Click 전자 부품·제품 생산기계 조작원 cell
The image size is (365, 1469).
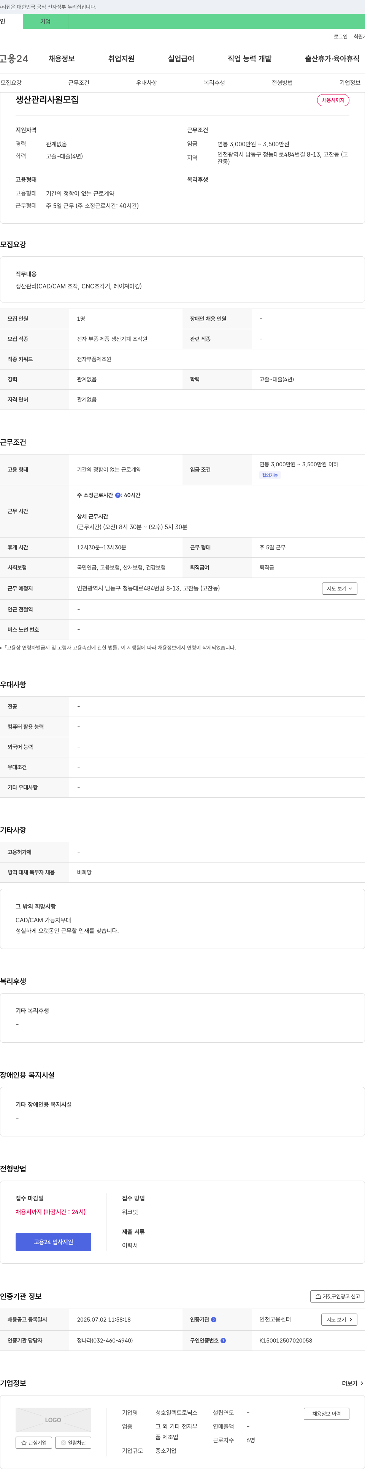click(x=112, y=339)
